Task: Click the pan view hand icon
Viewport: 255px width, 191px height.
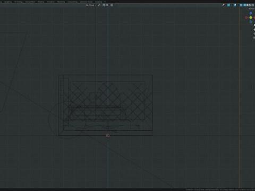Action: click(x=254, y=30)
